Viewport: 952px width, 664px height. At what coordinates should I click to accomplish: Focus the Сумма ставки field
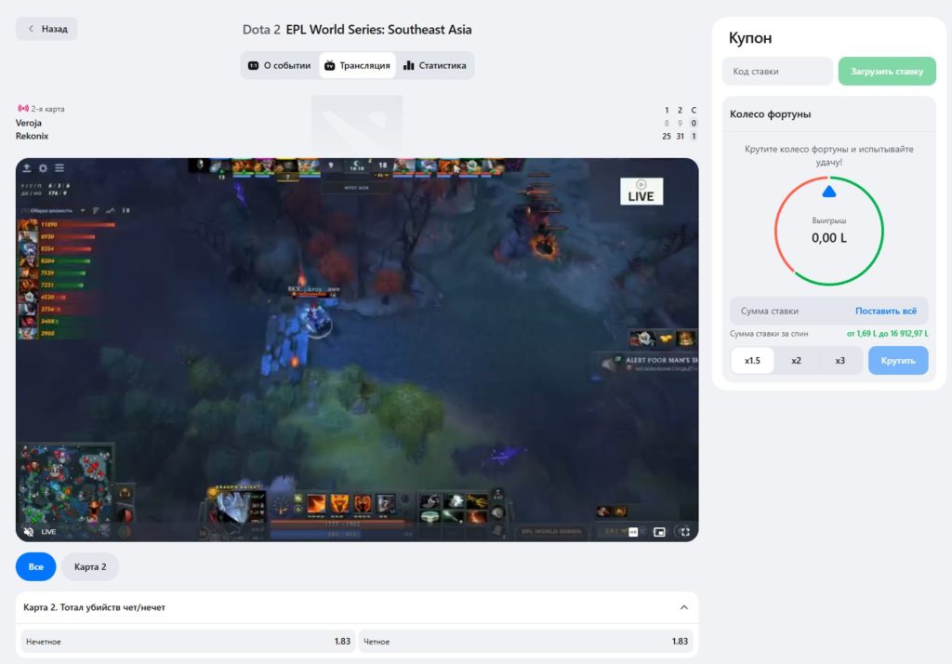(789, 311)
